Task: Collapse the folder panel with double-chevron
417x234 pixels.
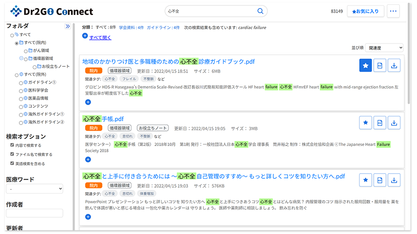Action: (x=68, y=26)
